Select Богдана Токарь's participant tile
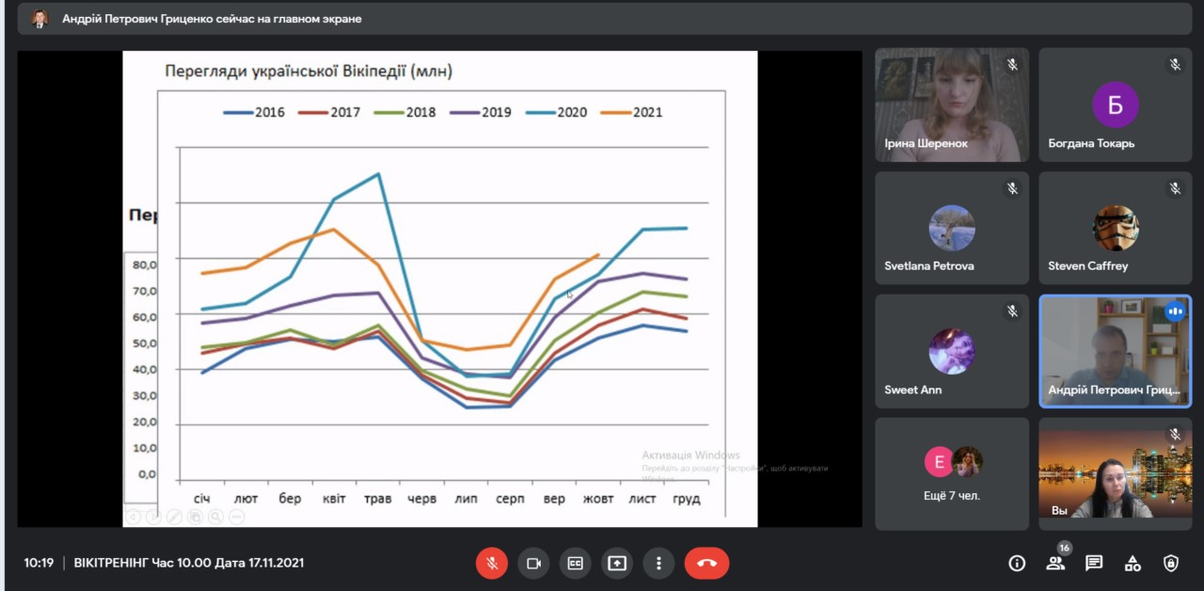This screenshot has height=591, width=1204. 1116,105
